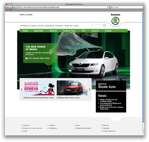Click the Škoda logo emblem
This screenshot has height=142, width=149.
pos(115,21)
